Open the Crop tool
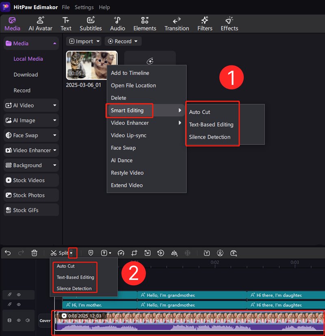This screenshot has height=336, width=325. point(134,253)
